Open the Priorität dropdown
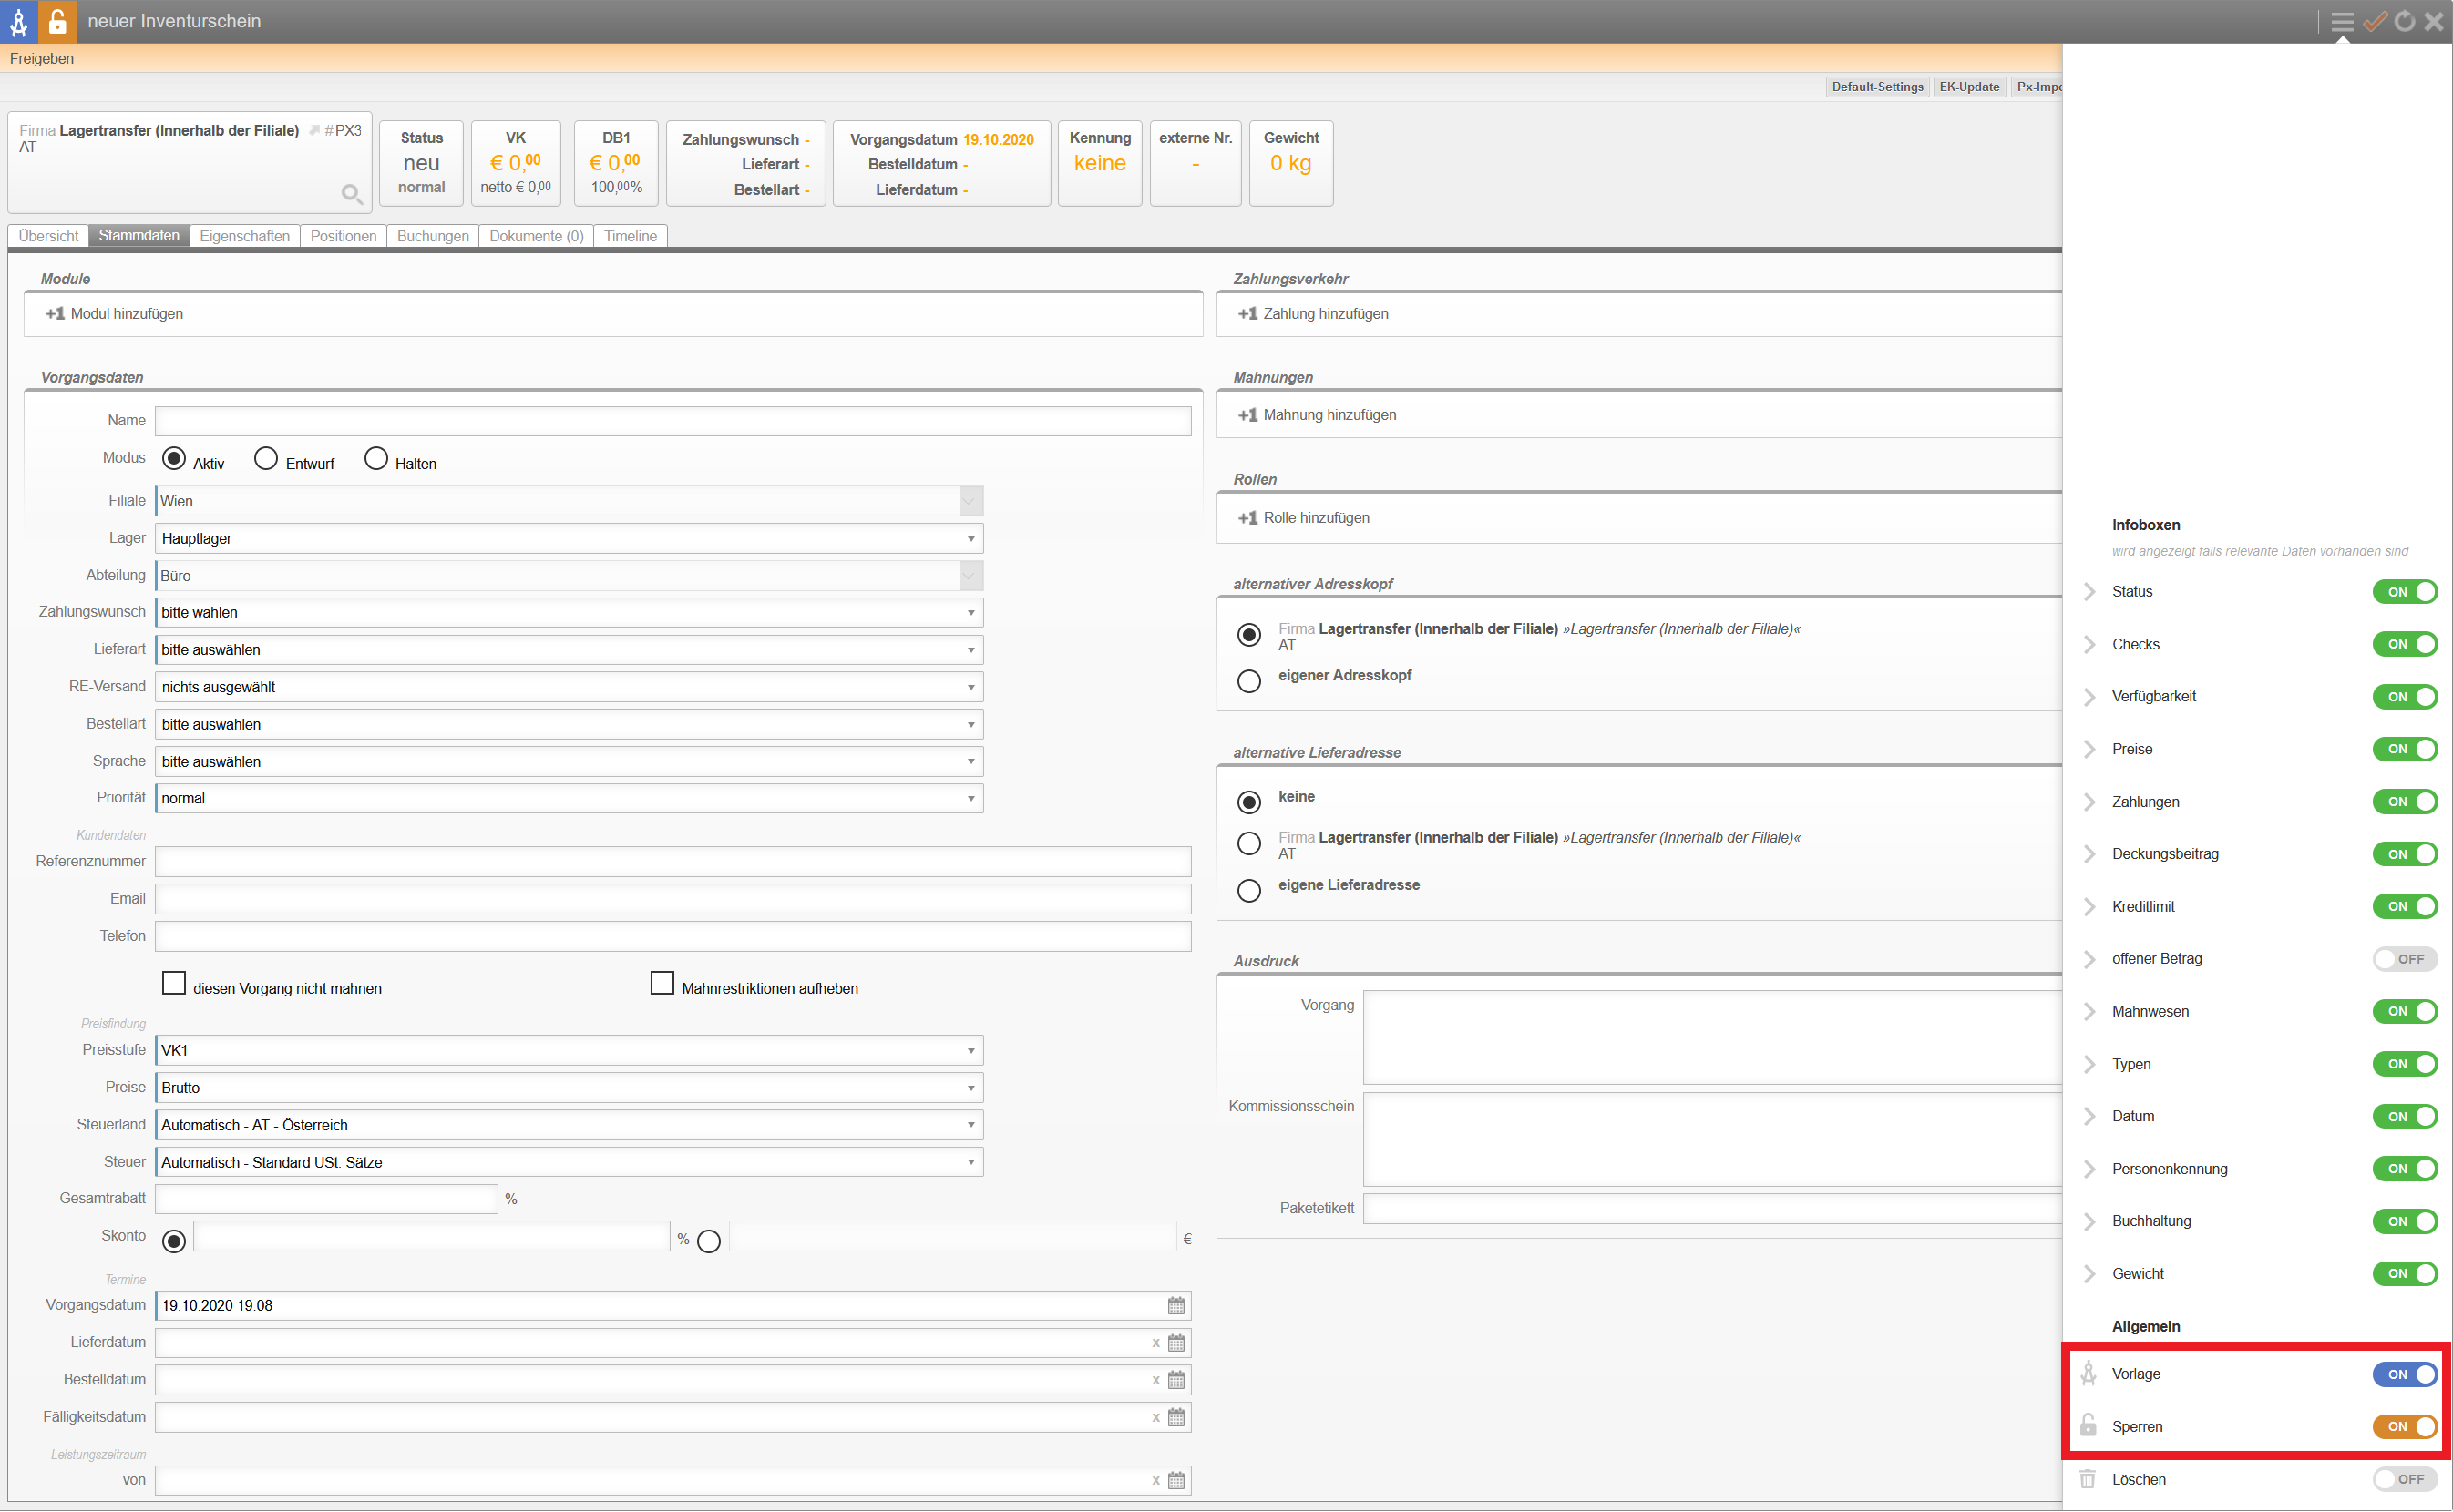2453x1512 pixels. tap(570, 798)
